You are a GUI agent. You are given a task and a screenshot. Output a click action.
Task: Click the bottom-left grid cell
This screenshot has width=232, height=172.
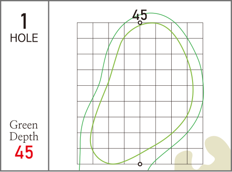click(x=85, y=156)
